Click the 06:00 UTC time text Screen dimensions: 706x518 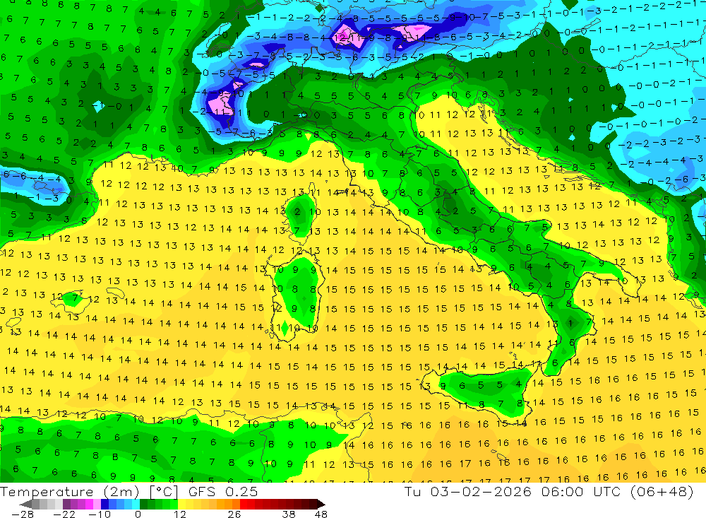click(x=581, y=492)
